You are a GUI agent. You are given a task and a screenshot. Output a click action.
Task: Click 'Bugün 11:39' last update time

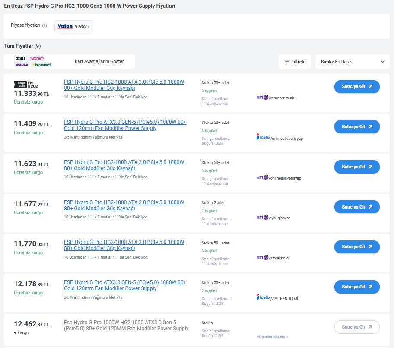tap(212, 336)
